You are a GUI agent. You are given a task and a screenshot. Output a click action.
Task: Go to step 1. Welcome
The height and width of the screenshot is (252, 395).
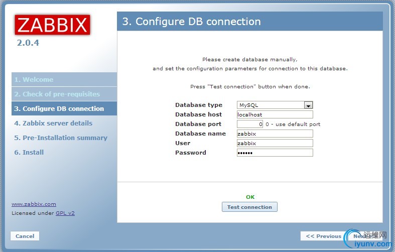coord(64,79)
